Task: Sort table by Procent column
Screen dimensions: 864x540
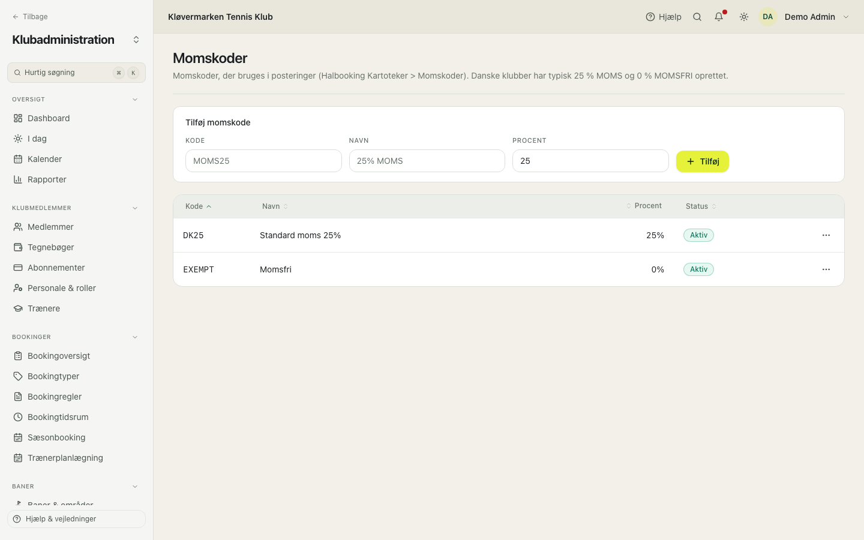Action: pos(644,206)
